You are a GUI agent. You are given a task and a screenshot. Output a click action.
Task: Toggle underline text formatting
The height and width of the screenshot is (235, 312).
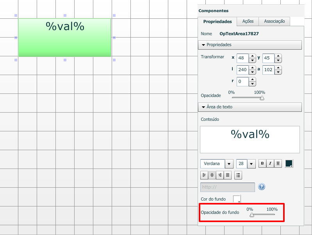tap(278, 163)
